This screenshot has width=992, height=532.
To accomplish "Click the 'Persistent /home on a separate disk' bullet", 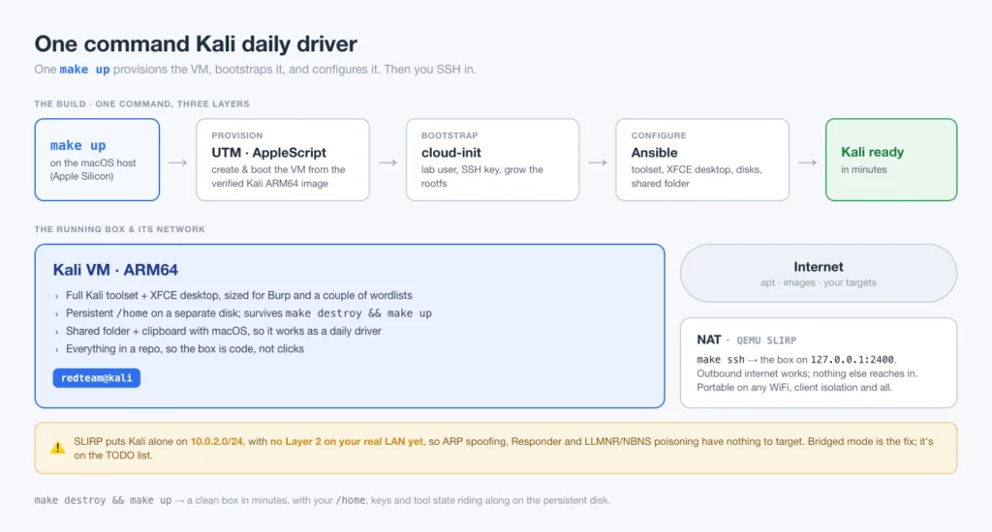I will pos(249,312).
